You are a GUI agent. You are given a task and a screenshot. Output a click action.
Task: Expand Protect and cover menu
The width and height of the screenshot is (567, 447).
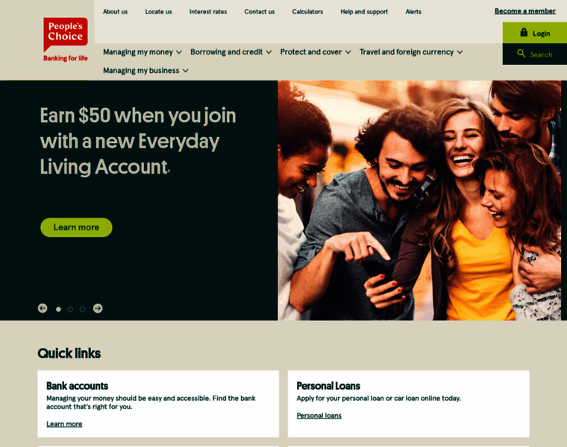pos(316,52)
